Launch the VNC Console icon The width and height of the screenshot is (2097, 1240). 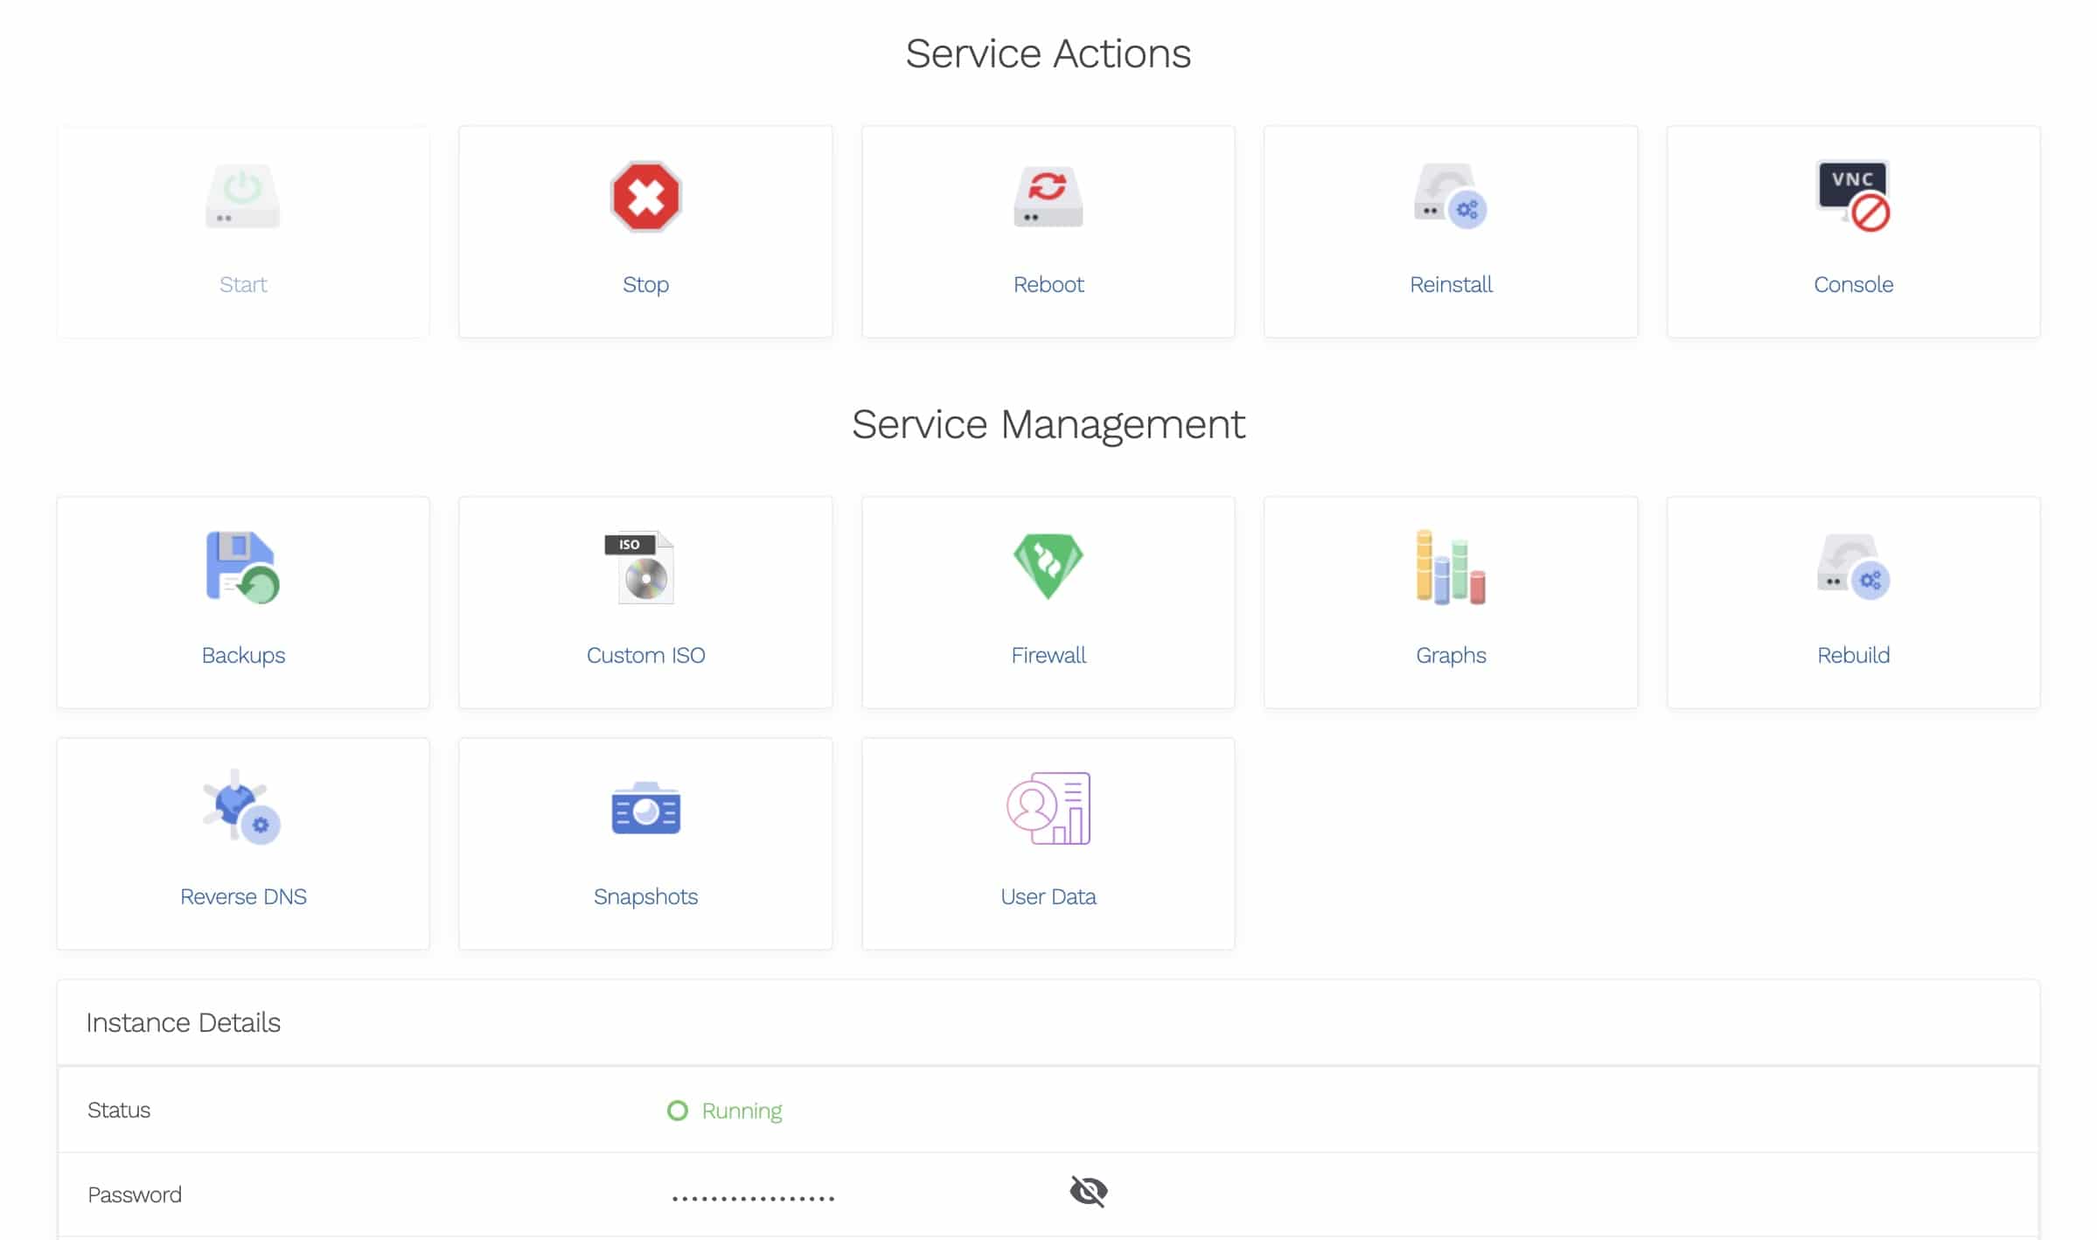[x=1853, y=197]
